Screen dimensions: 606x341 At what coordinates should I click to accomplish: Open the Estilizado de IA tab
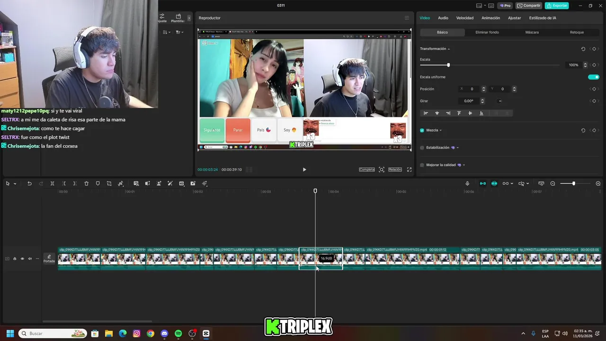click(543, 18)
